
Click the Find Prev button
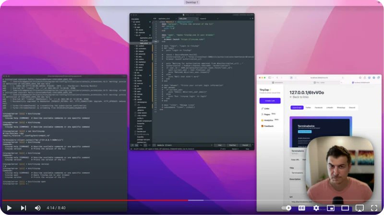point(232,145)
